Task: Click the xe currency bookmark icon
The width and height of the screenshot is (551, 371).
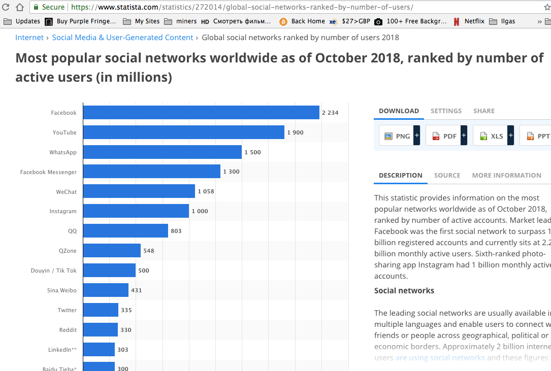Action: [333, 21]
